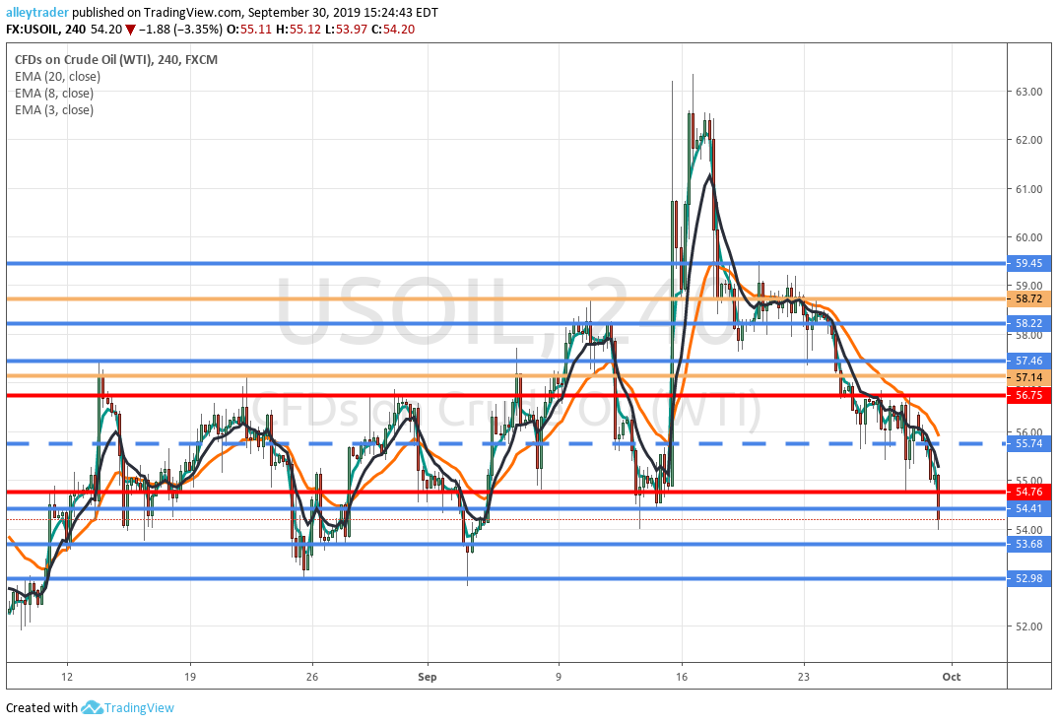The width and height of the screenshot is (1058, 725).
Task: Click the EMA (3, close) legend entry
Action: (54, 110)
